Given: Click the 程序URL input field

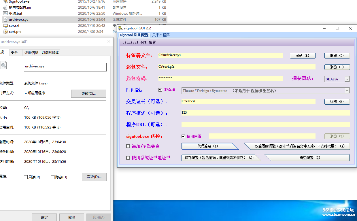Looking at the screenshot, I should pos(265,124).
